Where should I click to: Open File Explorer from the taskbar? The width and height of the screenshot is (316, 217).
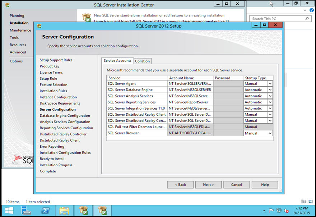[64, 210]
